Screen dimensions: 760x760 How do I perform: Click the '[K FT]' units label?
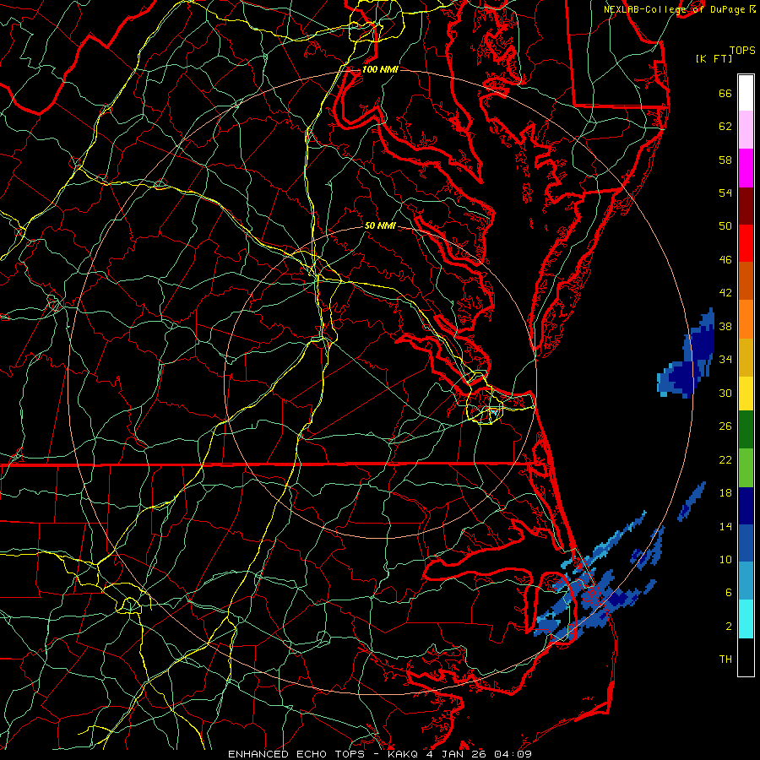click(714, 58)
